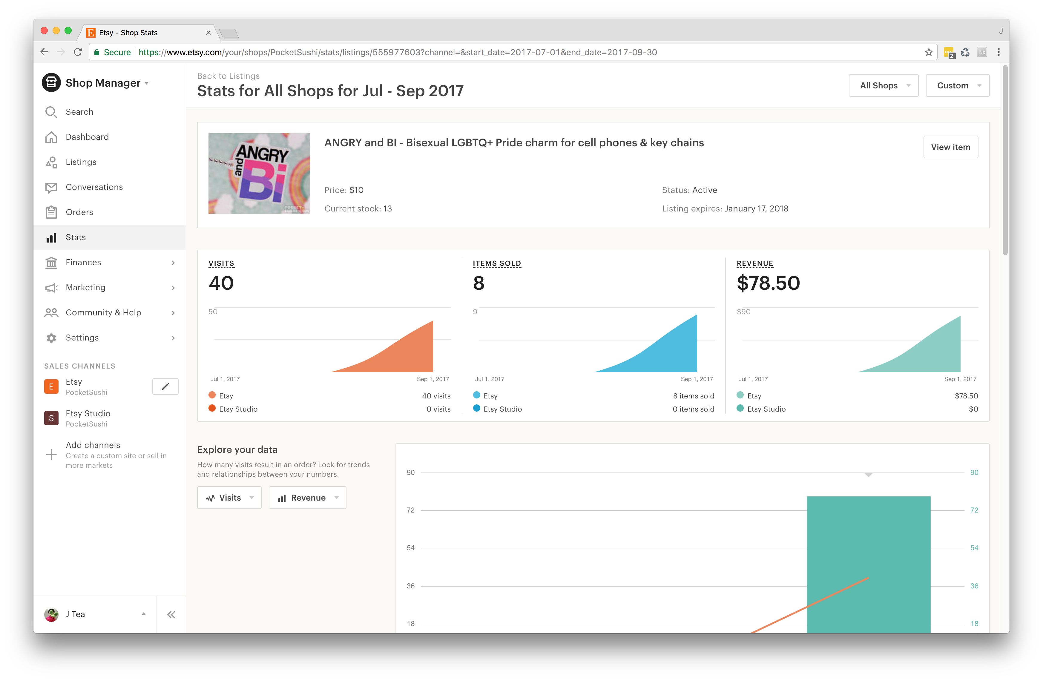Open Dashboard from the sidebar
Image resolution: width=1043 pixels, height=681 pixels.
pos(110,137)
